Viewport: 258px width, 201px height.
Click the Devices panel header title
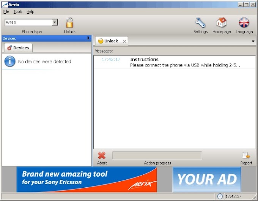pyautogui.click(x=9, y=38)
